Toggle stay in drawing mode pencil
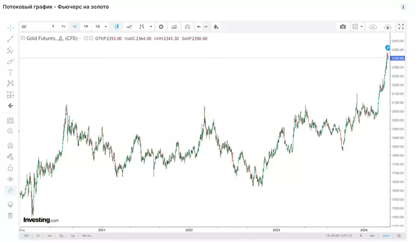This screenshot has width=416, height=242. pos(10,157)
